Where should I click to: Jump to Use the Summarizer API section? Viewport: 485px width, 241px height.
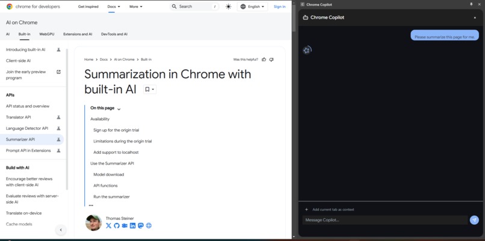pos(112,163)
